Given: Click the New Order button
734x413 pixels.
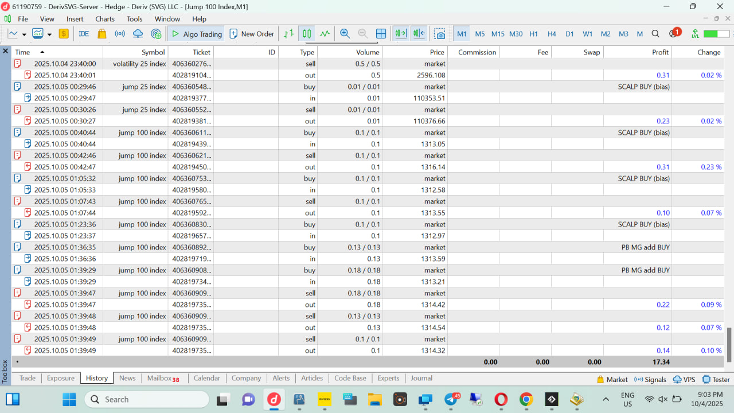Looking at the screenshot, I should click(x=252, y=34).
